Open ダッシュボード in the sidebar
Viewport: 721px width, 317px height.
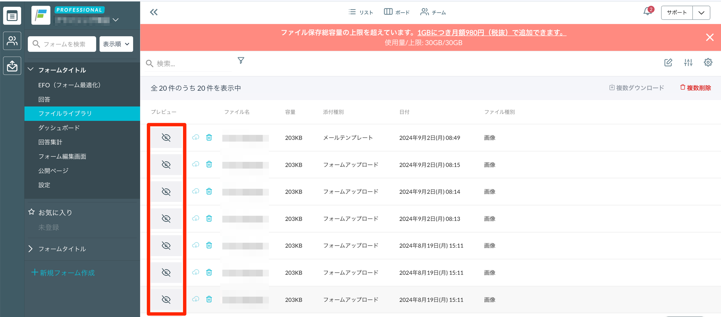pos(59,128)
